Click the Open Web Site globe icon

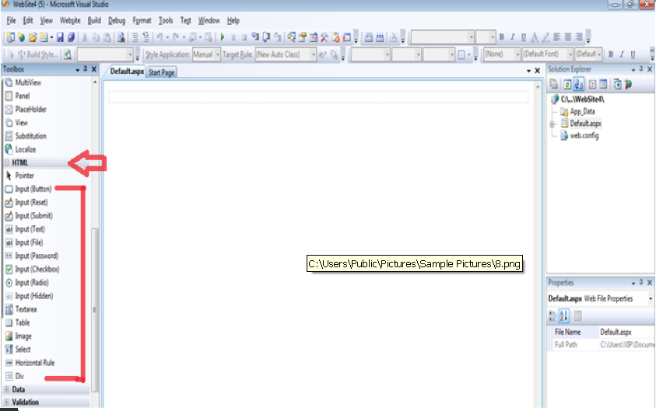coord(21,37)
